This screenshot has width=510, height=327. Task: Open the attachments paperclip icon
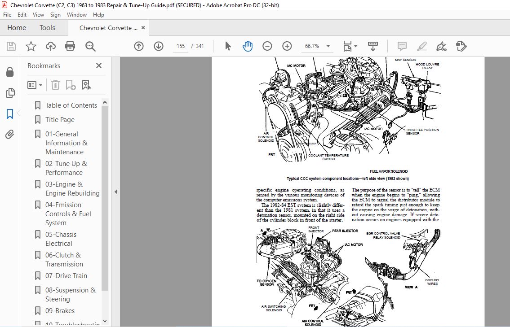10,134
